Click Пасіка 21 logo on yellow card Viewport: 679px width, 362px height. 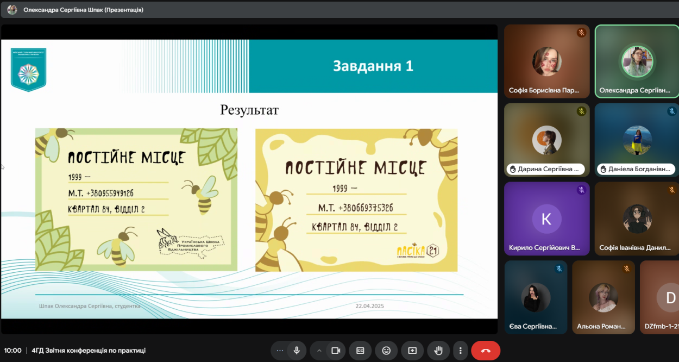point(418,249)
